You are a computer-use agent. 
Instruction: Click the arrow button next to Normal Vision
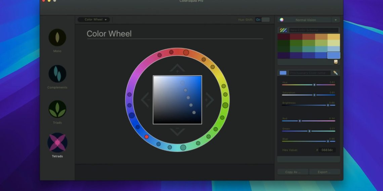[x=335, y=20]
